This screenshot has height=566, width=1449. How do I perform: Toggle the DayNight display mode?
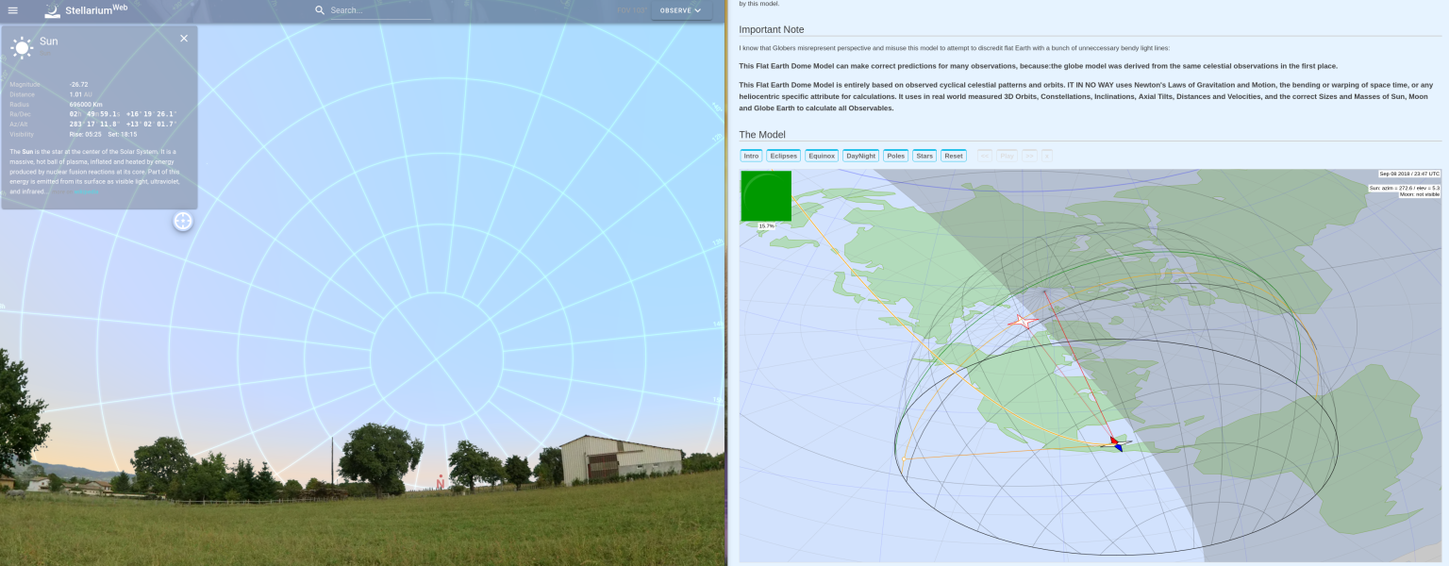[x=859, y=156]
